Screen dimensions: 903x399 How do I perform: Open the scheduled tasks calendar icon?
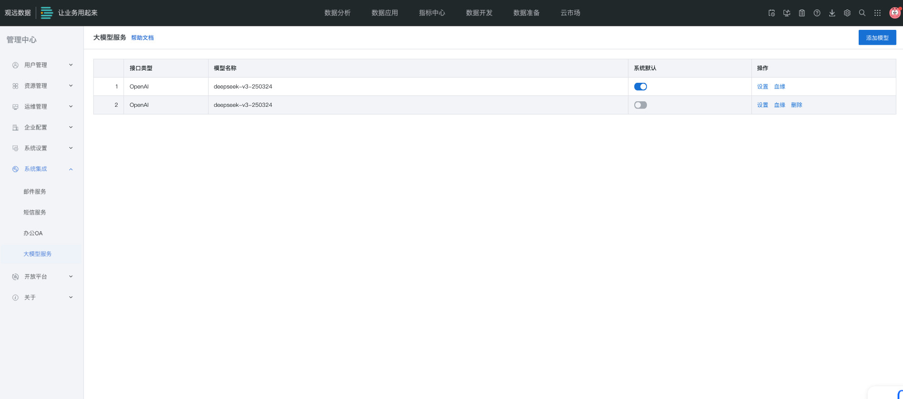[x=771, y=13]
